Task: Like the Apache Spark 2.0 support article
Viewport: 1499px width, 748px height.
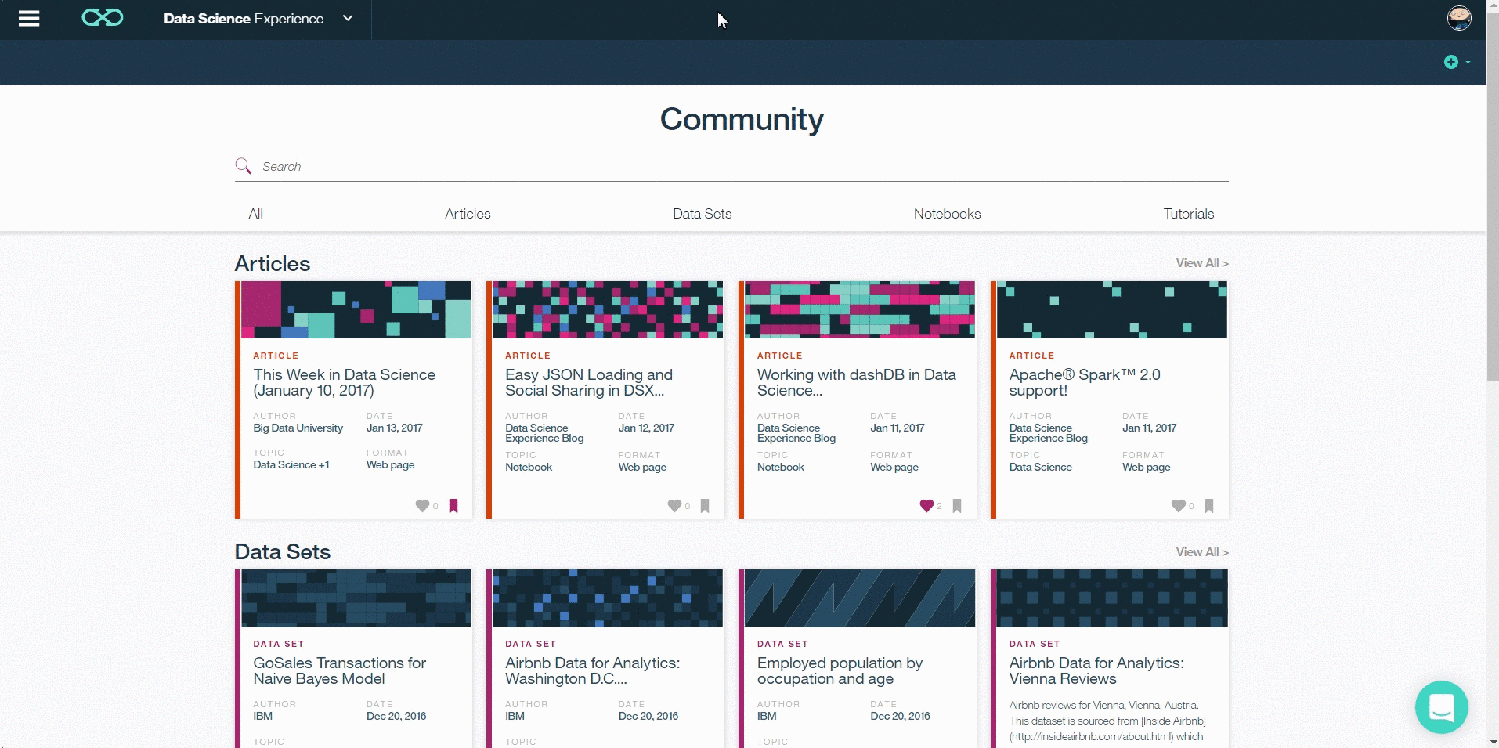Action: (1178, 506)
